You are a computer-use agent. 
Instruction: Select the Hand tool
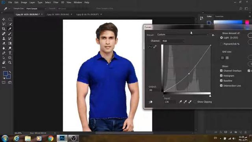4,62
